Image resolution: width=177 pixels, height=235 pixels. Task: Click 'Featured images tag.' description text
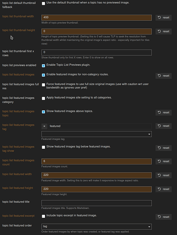coord(53,139)
